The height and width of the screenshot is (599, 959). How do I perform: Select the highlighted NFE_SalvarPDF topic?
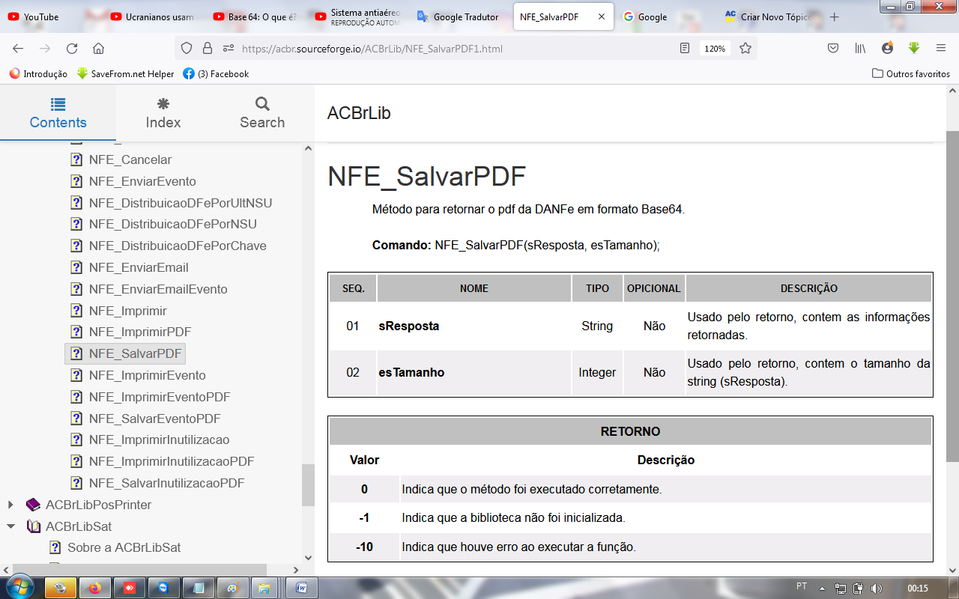click(x=125, y=353)
